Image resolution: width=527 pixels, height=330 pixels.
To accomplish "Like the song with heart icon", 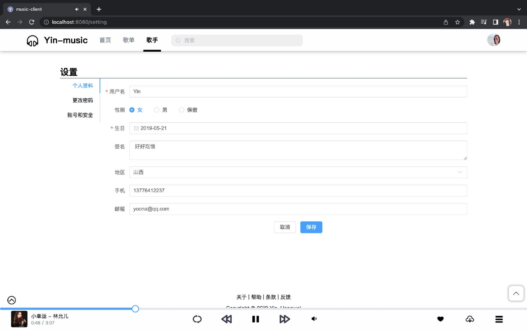I will [440, 319].
